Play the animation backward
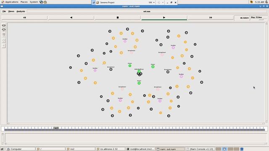Image resolution: width=269 pixels, height=151 pixels. (x=71, y=18)
